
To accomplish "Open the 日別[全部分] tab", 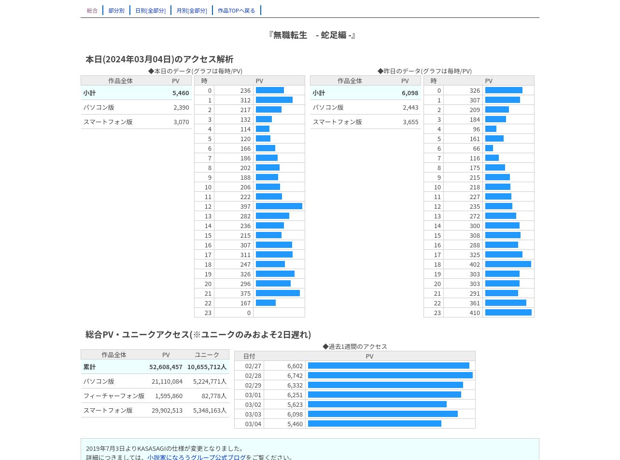I will coord(150,10).
